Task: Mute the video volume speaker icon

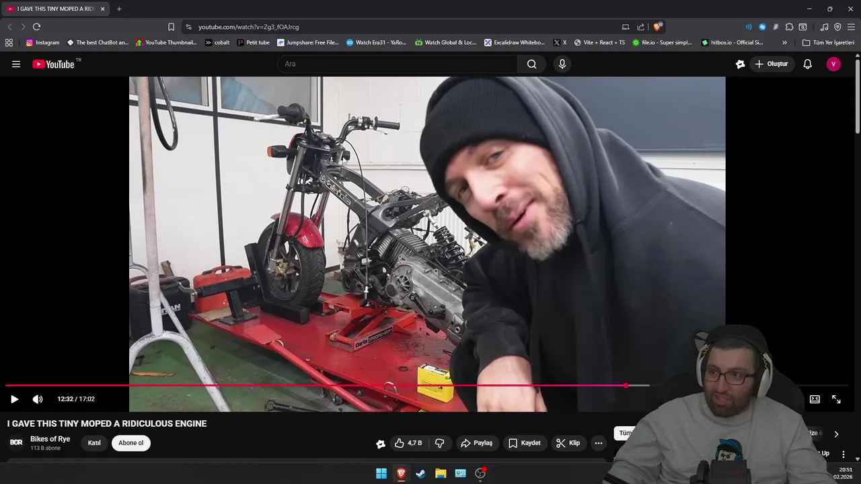Action: pos(38,399)
